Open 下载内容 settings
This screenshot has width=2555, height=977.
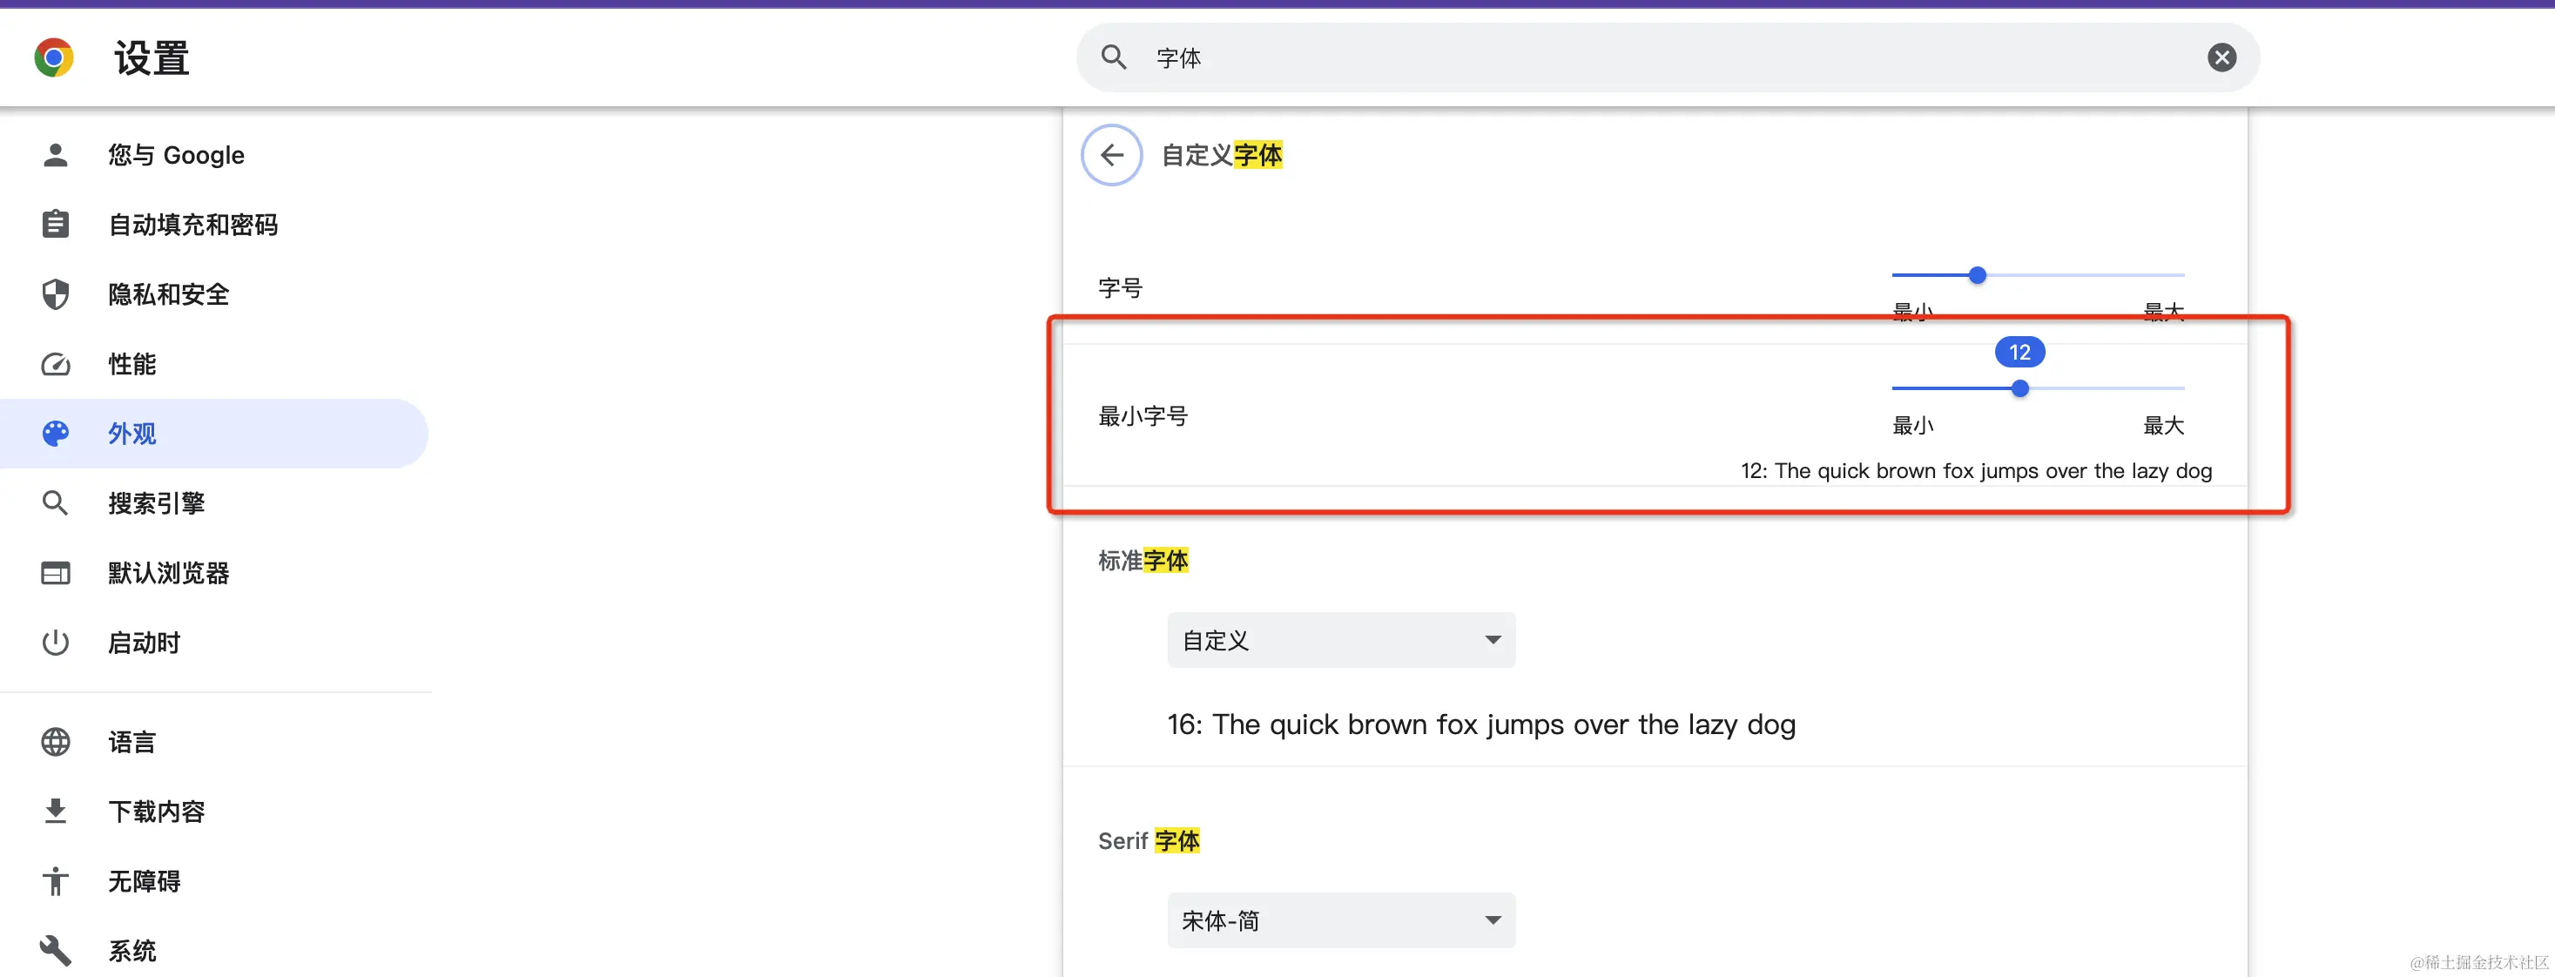click(156, 812)
